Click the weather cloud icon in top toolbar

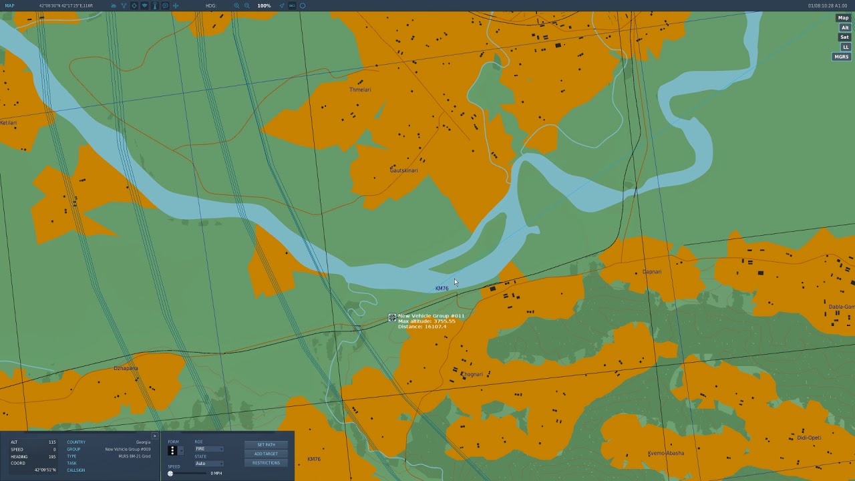[x=114, y=5]
